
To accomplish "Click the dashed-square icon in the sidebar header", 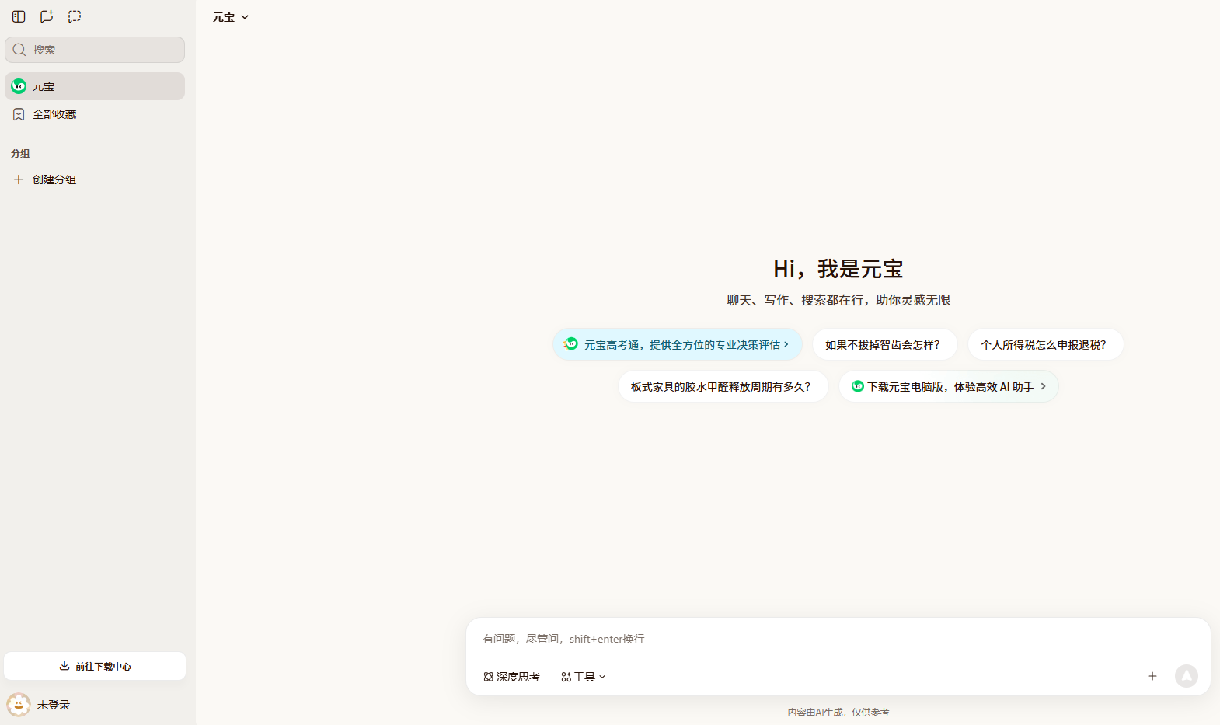I will click(x=75, y=16).
